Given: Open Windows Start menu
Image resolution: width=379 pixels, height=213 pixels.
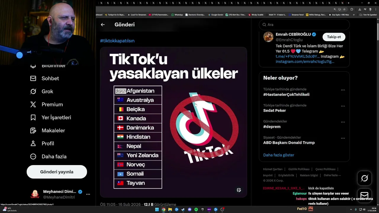Looking at the screenshot, I should (157, 209).
